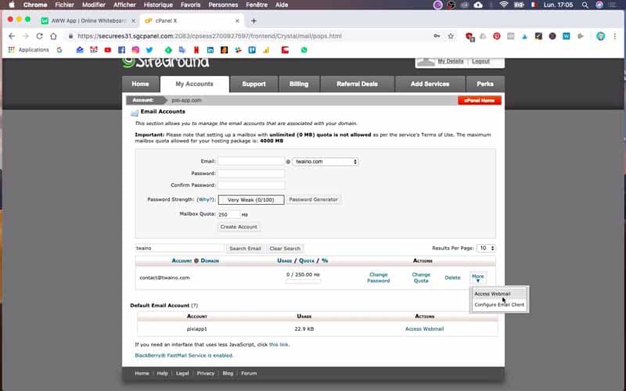
Task: Click the Why? password strength link
Action: click(206, 199)
